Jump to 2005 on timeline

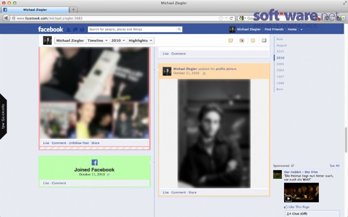click(x=280, y=64)
